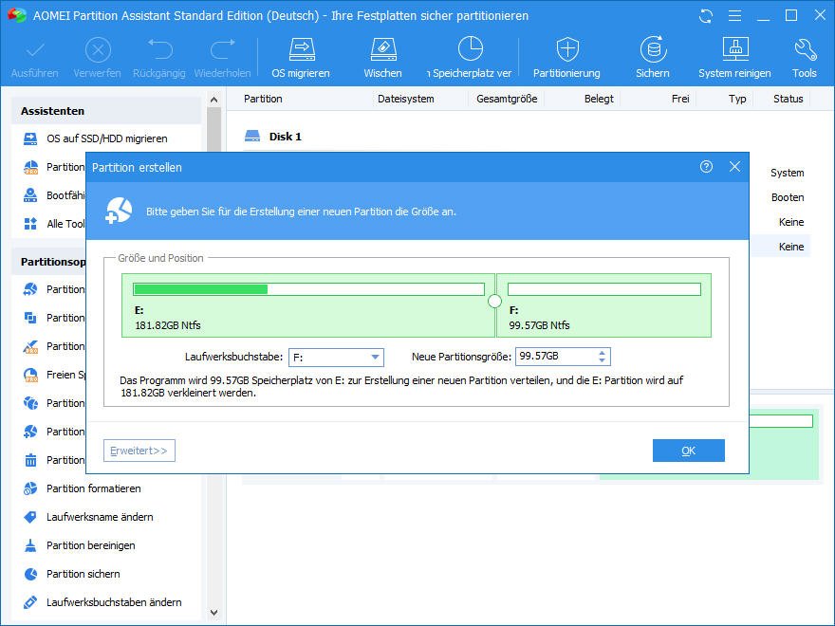Click the AOMEI app logo icon
The image size is (835, 626).
[16, 15]
